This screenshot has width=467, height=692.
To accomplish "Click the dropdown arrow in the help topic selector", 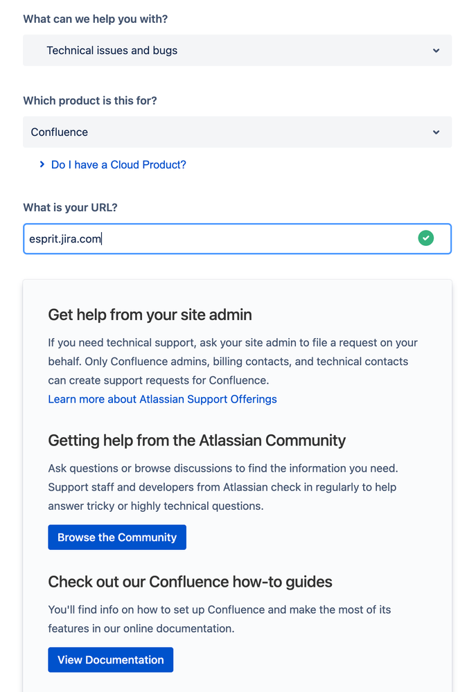I will point(436,51).
